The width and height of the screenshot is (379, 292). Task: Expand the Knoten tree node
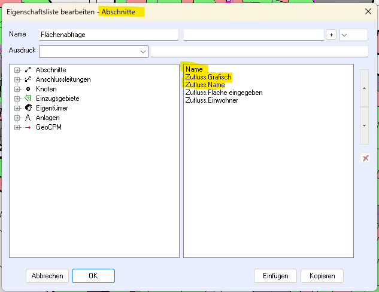(17, 89)
